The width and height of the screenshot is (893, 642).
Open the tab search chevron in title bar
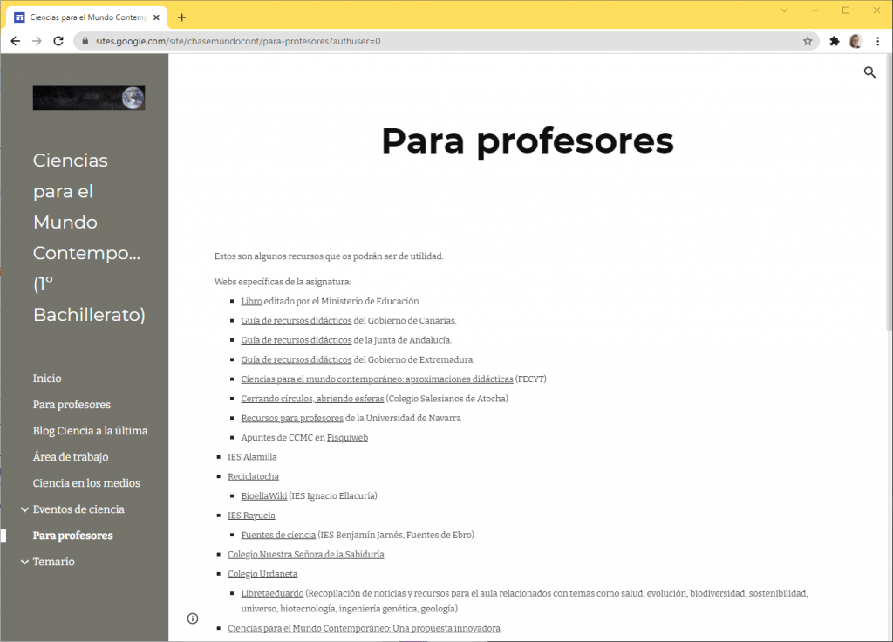click(x=784, y=10)
